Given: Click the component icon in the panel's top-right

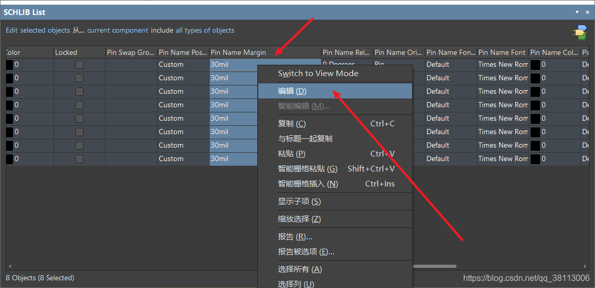Looking at the screenshot, I should pos(579,32).
